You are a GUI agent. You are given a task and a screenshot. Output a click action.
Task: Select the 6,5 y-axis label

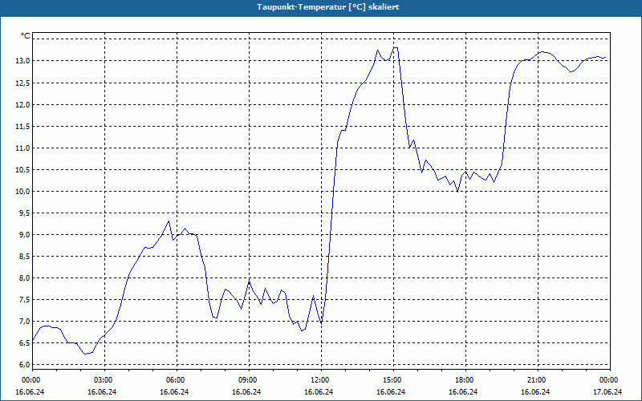24,343
